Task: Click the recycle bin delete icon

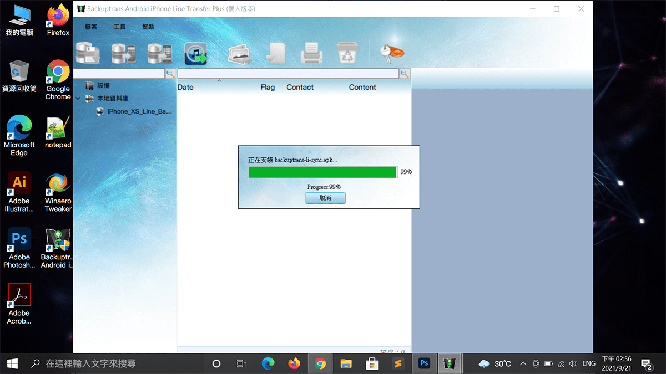Action: [347, 53]
